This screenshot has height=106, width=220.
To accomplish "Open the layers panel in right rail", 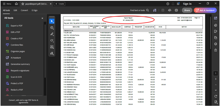I will click(216, 44).
